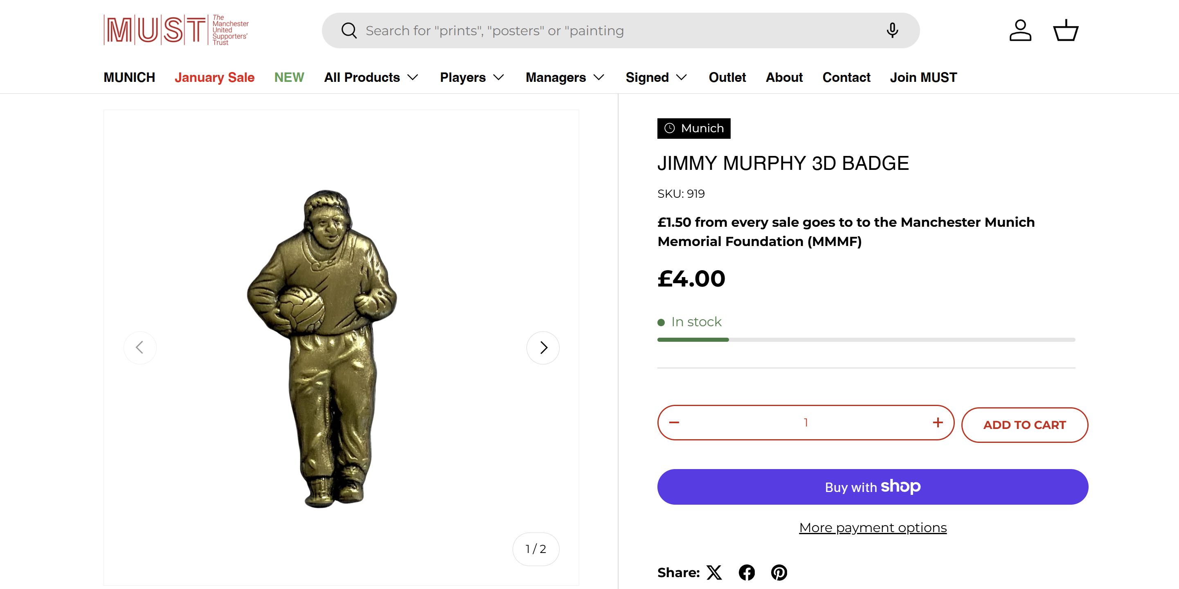Screen dimensions: 1179x589
Task: Open the January Sale menu item
Action: tap(214, 77)
